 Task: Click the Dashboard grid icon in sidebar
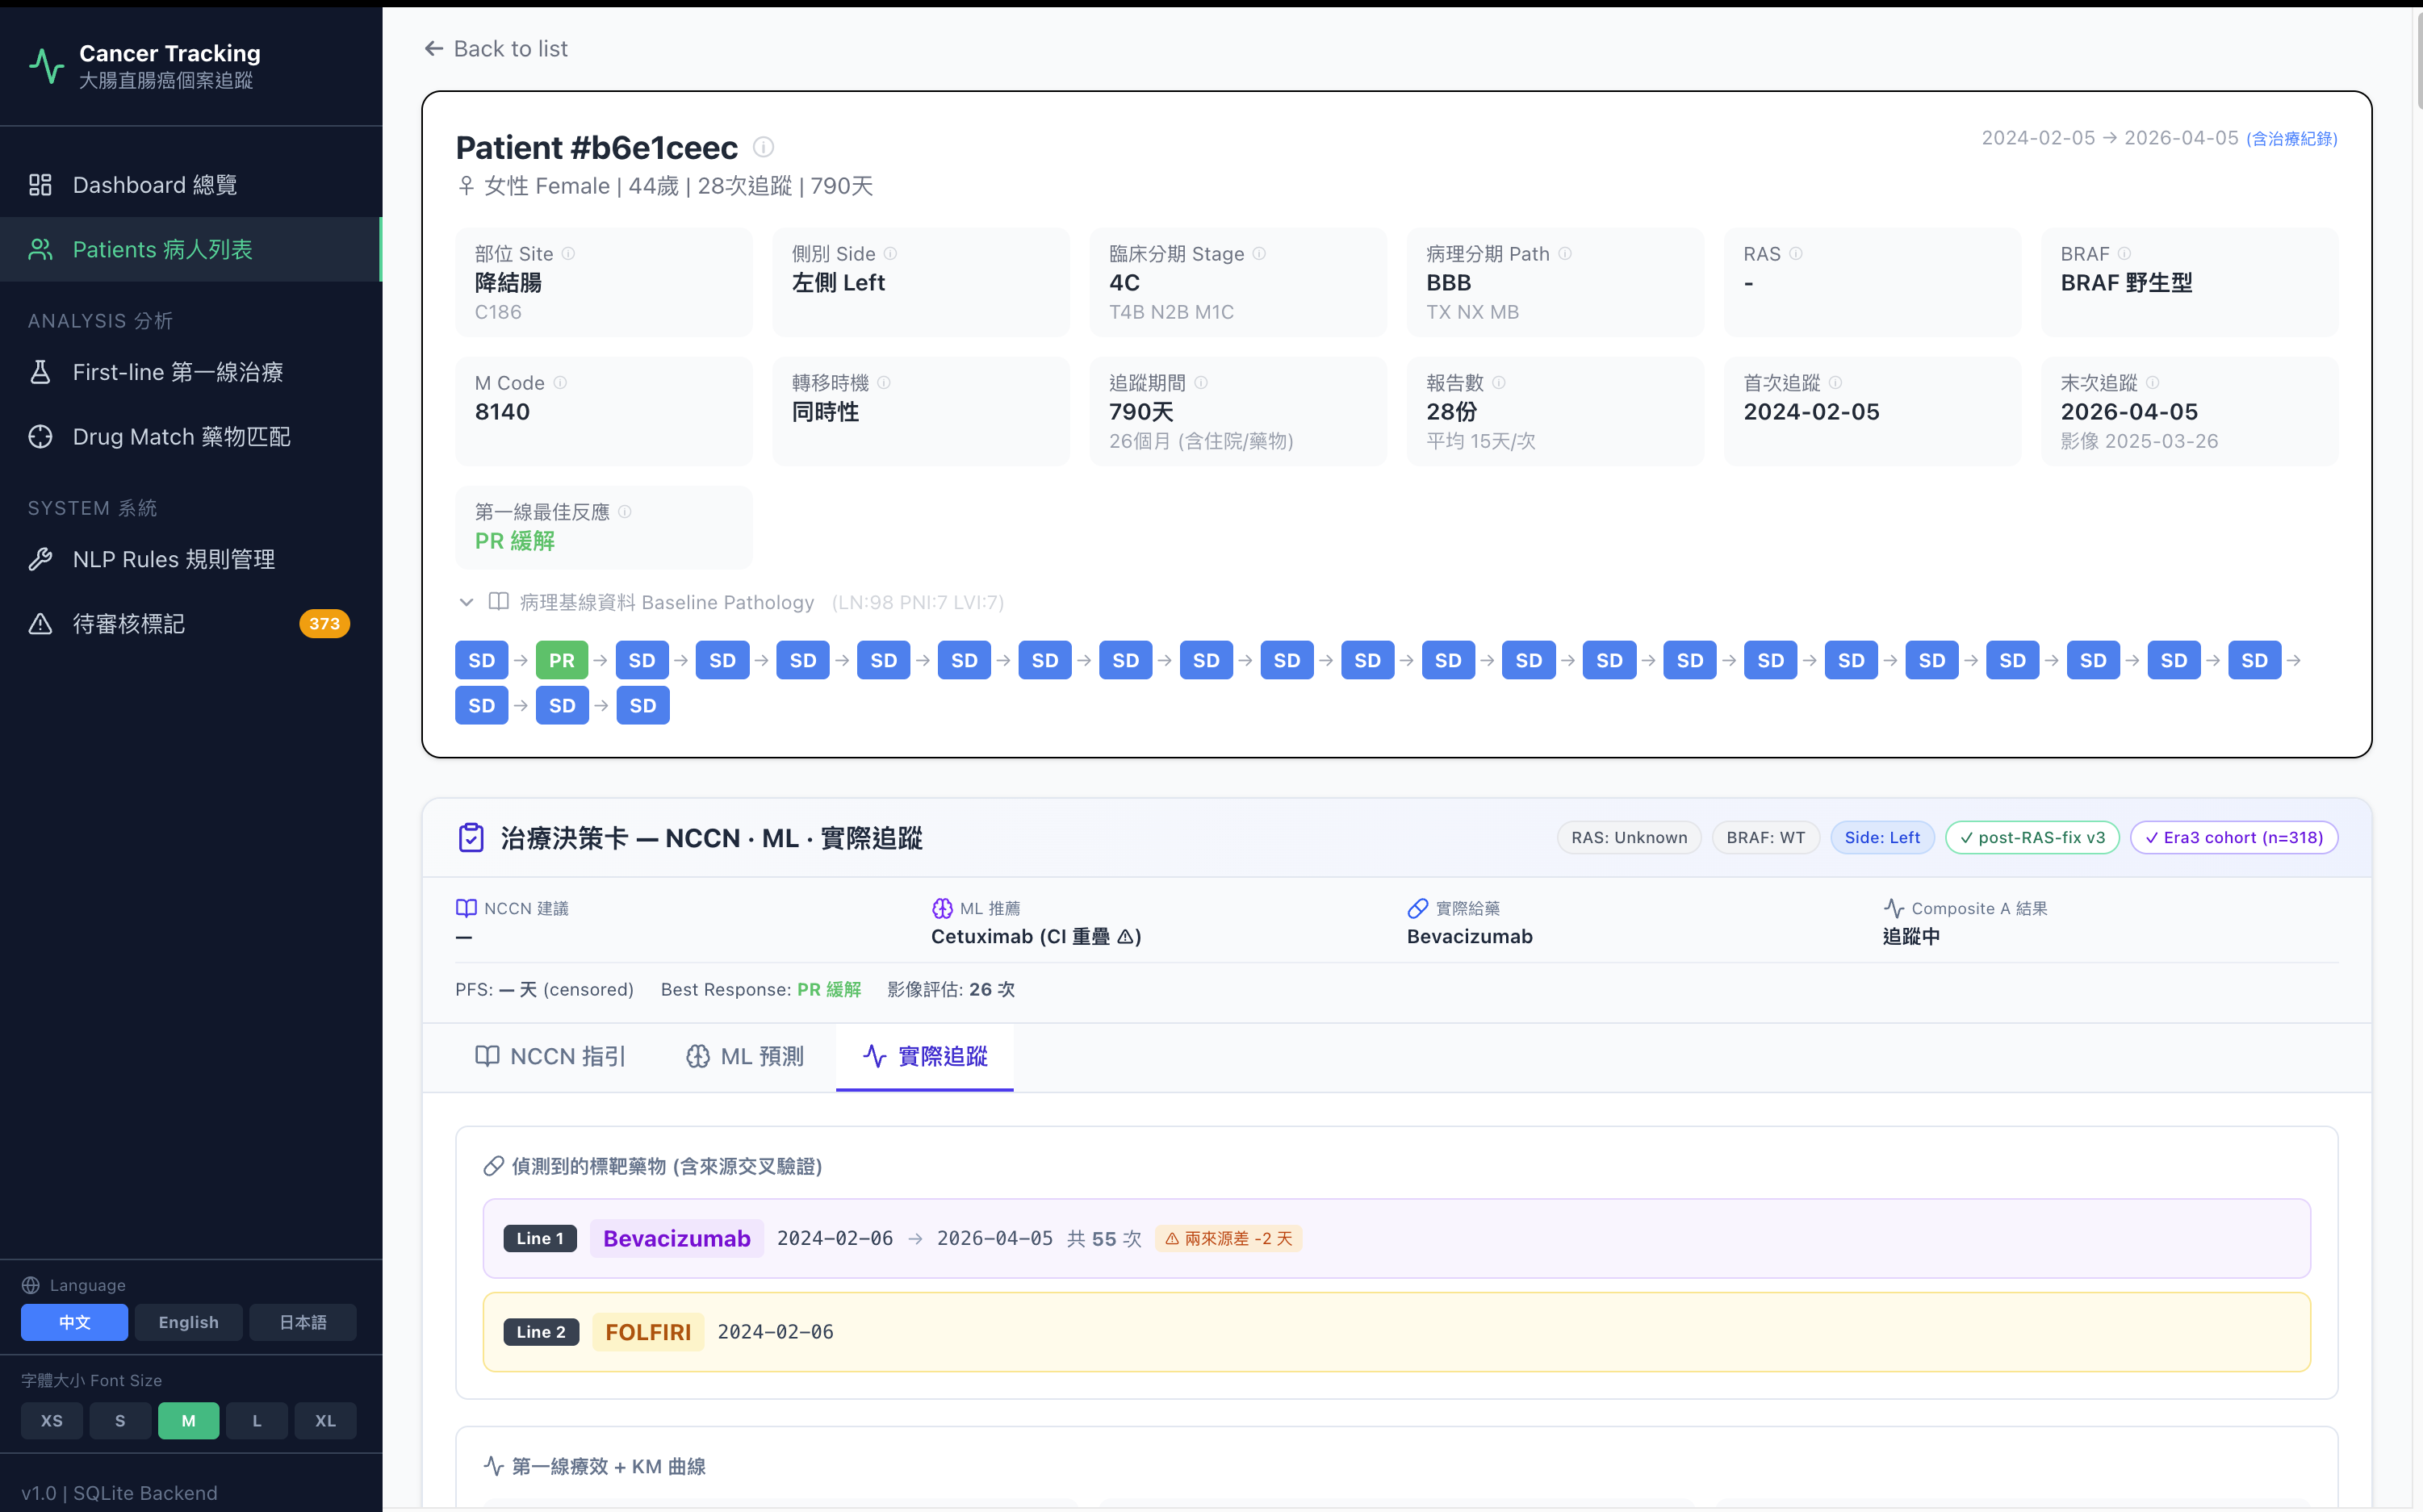pos(40,185)
